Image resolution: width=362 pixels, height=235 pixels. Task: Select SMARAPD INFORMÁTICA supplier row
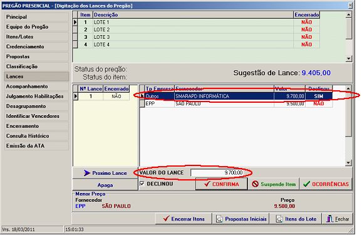(236, 96)
